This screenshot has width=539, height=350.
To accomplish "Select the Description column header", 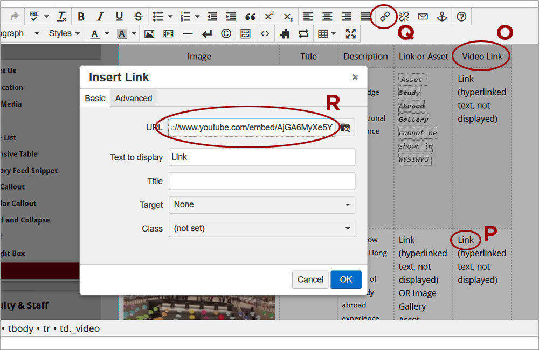I will (365, 57).
